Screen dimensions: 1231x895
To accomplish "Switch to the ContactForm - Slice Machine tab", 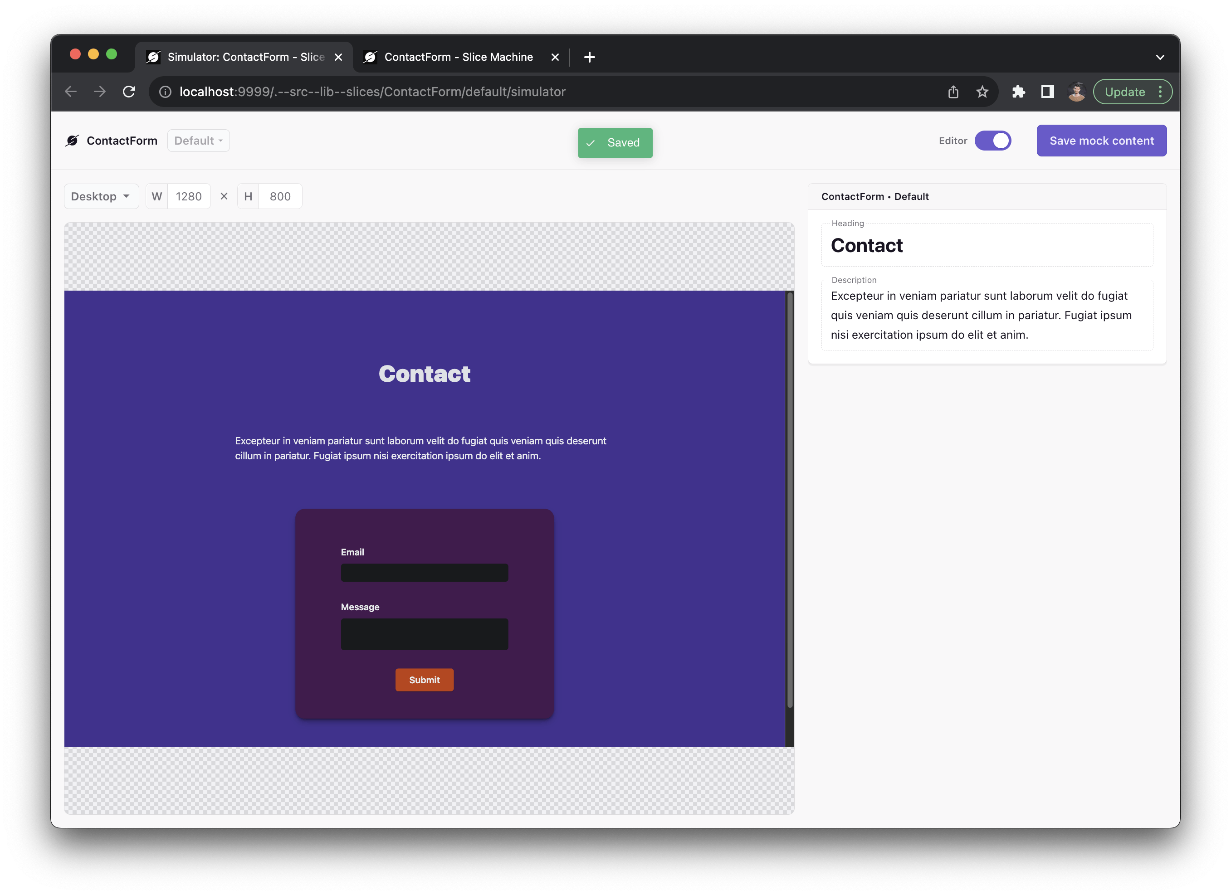I will point(458,57).
